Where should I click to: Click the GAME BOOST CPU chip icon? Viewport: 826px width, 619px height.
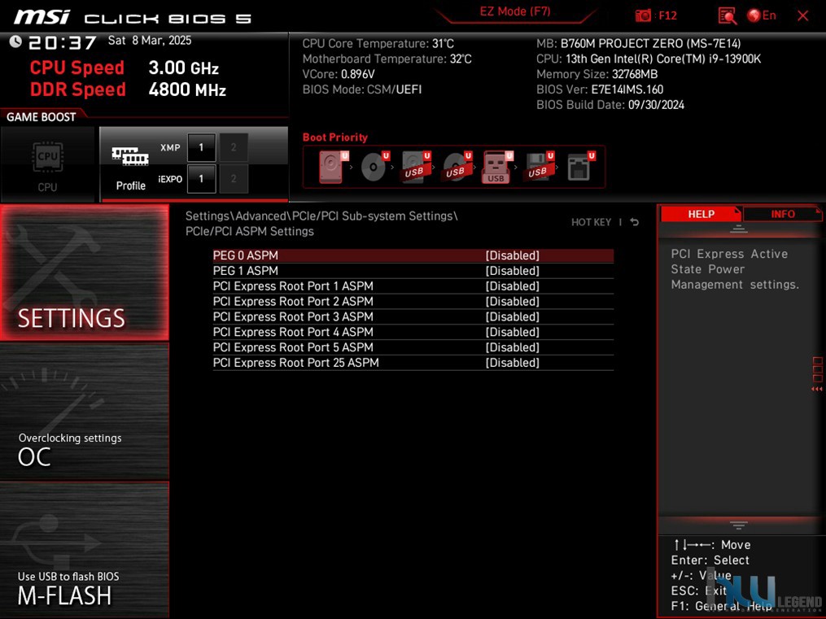(47, 157)
